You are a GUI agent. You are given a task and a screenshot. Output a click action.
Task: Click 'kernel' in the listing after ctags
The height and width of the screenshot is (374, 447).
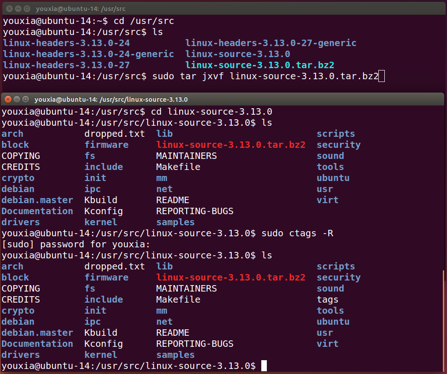(100, 355)
